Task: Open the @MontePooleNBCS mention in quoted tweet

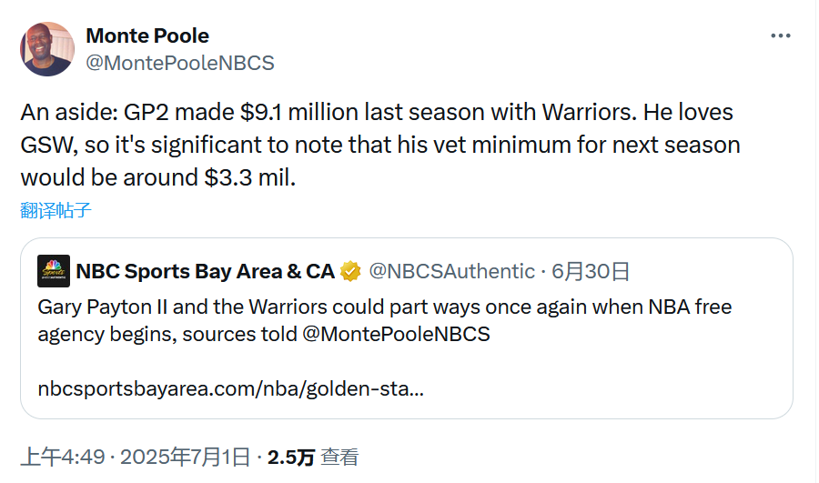Action: [396, 334]
